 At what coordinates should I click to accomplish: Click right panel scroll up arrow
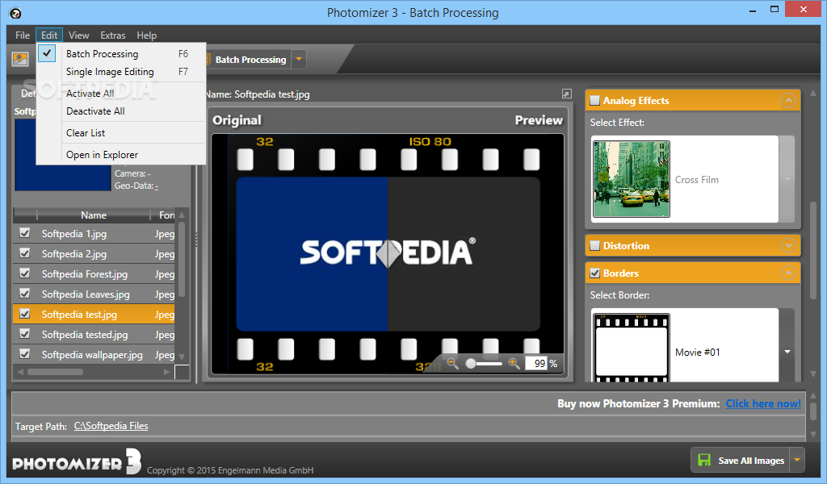point(813,94)
